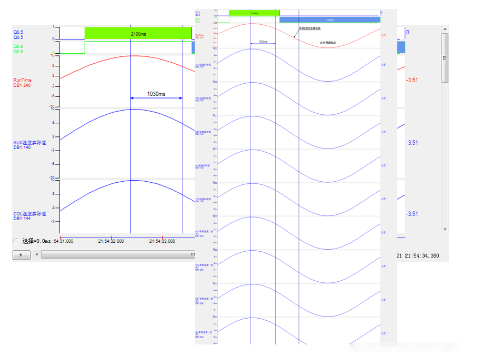Viewport: 482px width, 355px height.
Task: Click the horizontal scrollbar thumb
Action: [118, 255]
